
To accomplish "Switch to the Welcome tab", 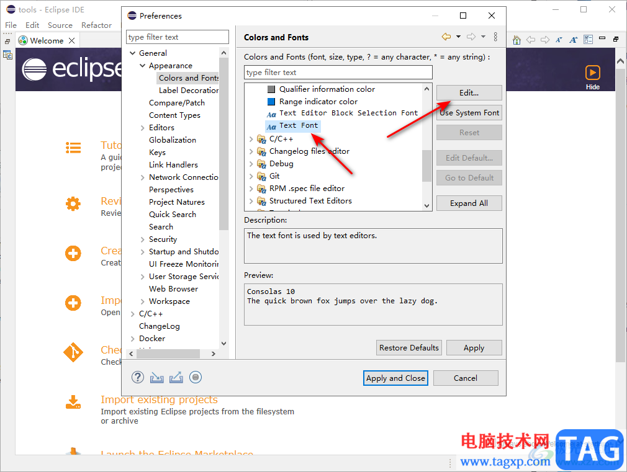I will coord(47,40).
